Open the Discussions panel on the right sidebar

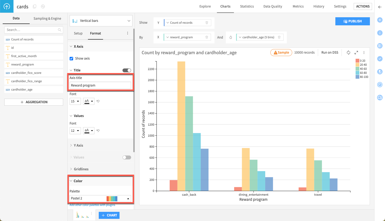[x=380, y=98]
